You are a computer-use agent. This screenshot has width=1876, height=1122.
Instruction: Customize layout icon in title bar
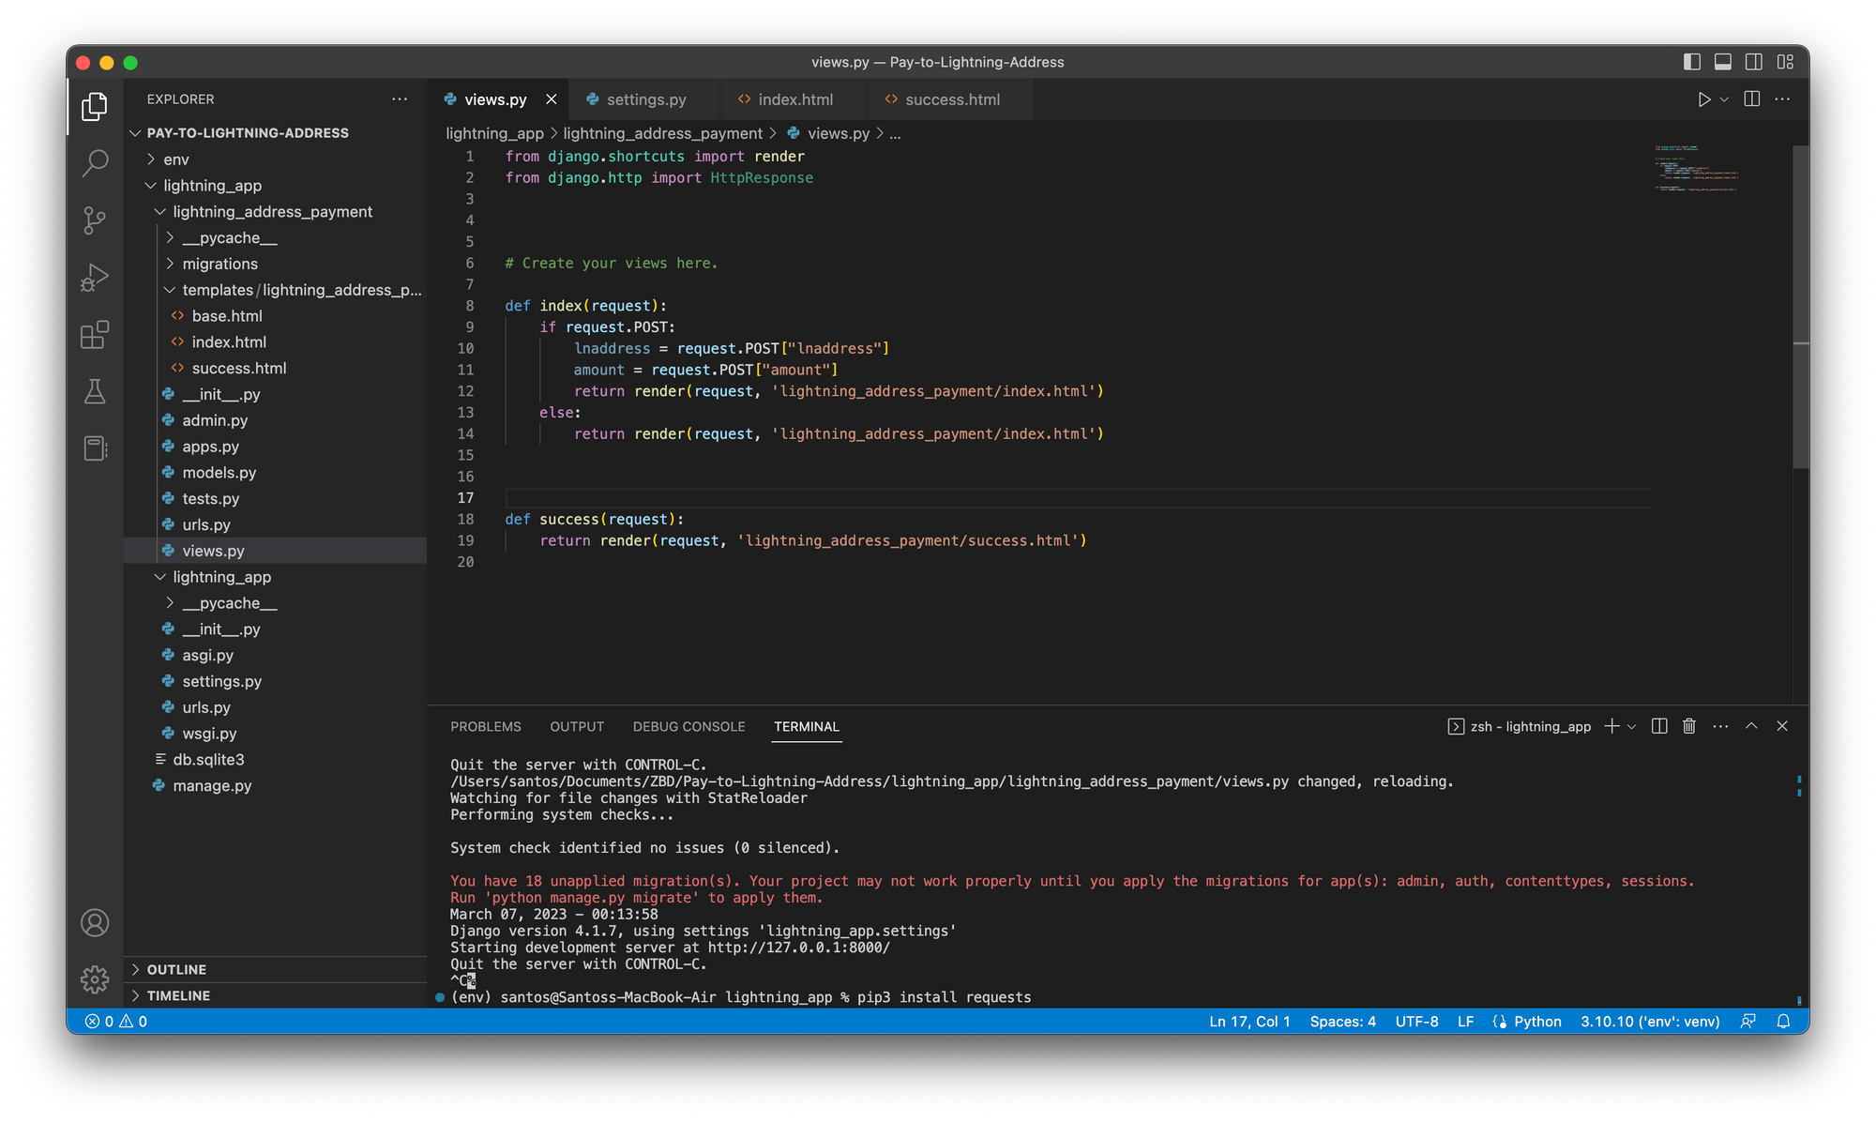pyautogui.click(x=1785, y=62)
